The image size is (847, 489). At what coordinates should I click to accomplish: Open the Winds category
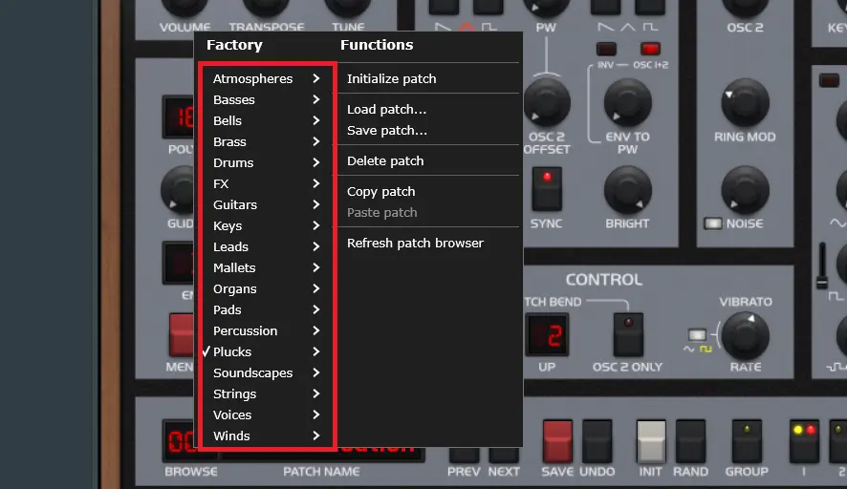[267, 436]
